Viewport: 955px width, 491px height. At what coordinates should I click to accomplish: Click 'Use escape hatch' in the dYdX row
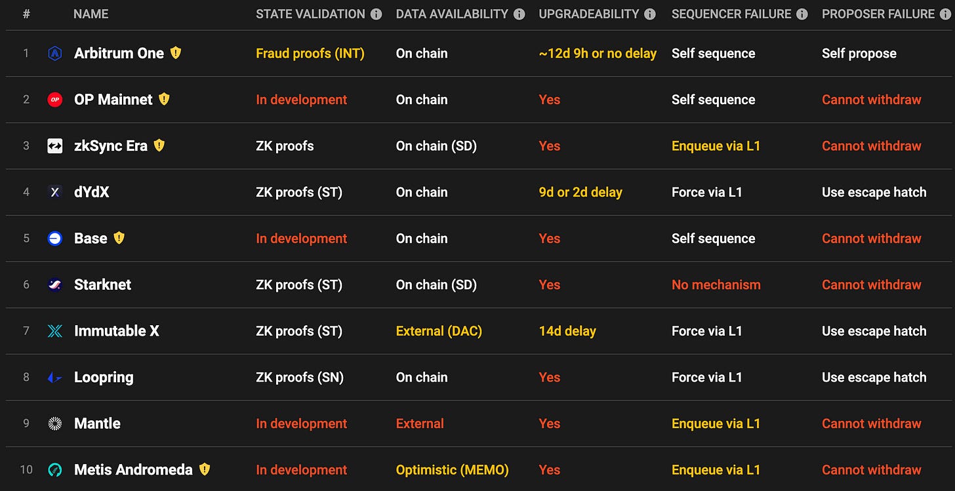(874, 192)
